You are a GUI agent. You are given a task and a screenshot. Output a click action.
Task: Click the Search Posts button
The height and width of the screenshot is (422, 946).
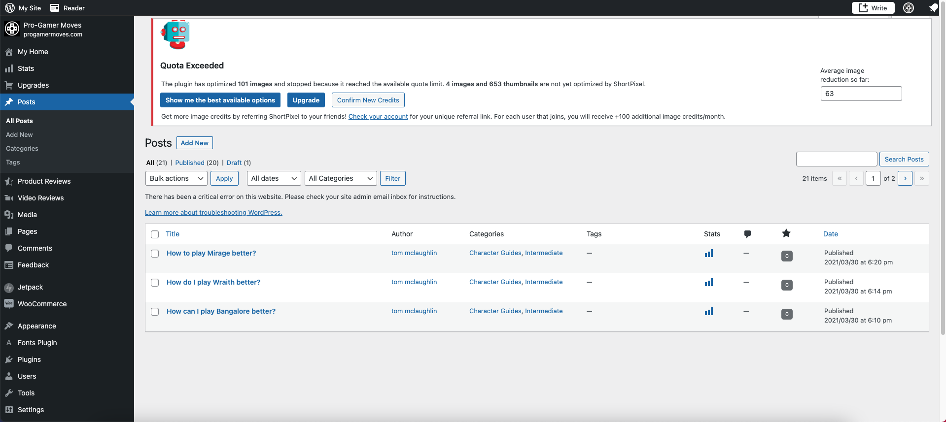pos(904,159)
